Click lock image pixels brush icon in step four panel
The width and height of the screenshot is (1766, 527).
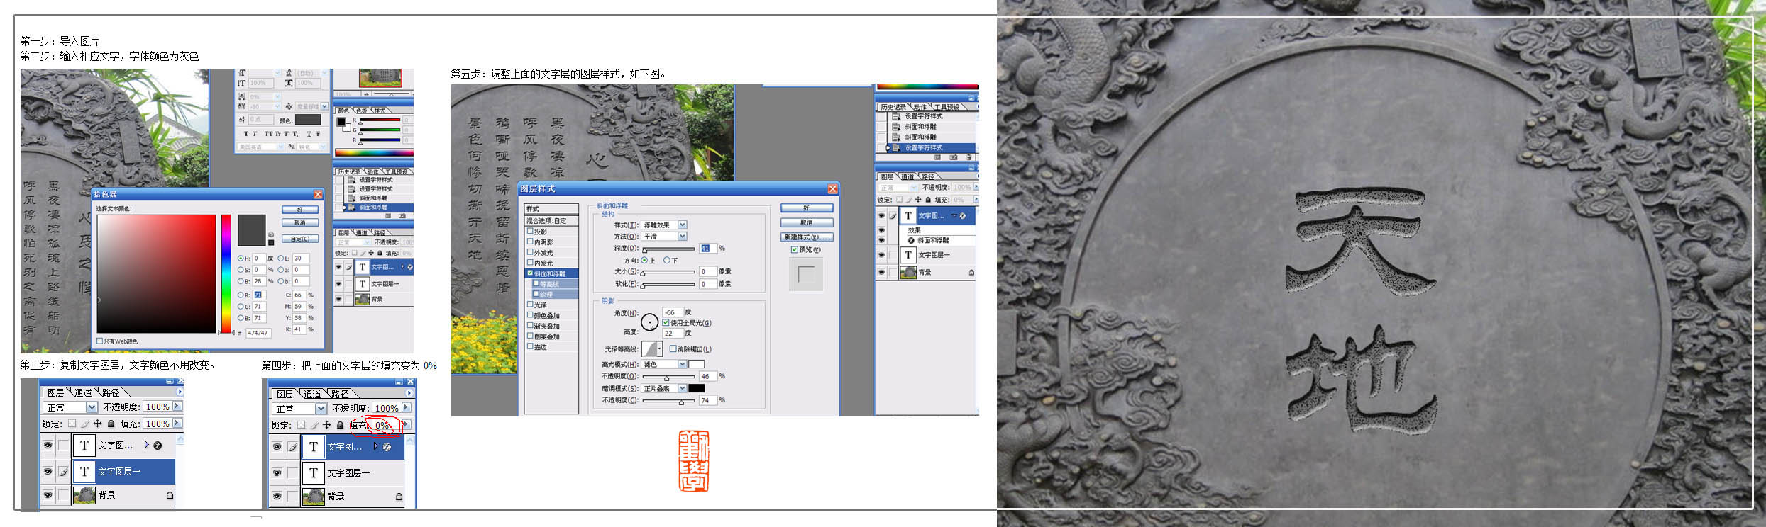coord(314,425)
